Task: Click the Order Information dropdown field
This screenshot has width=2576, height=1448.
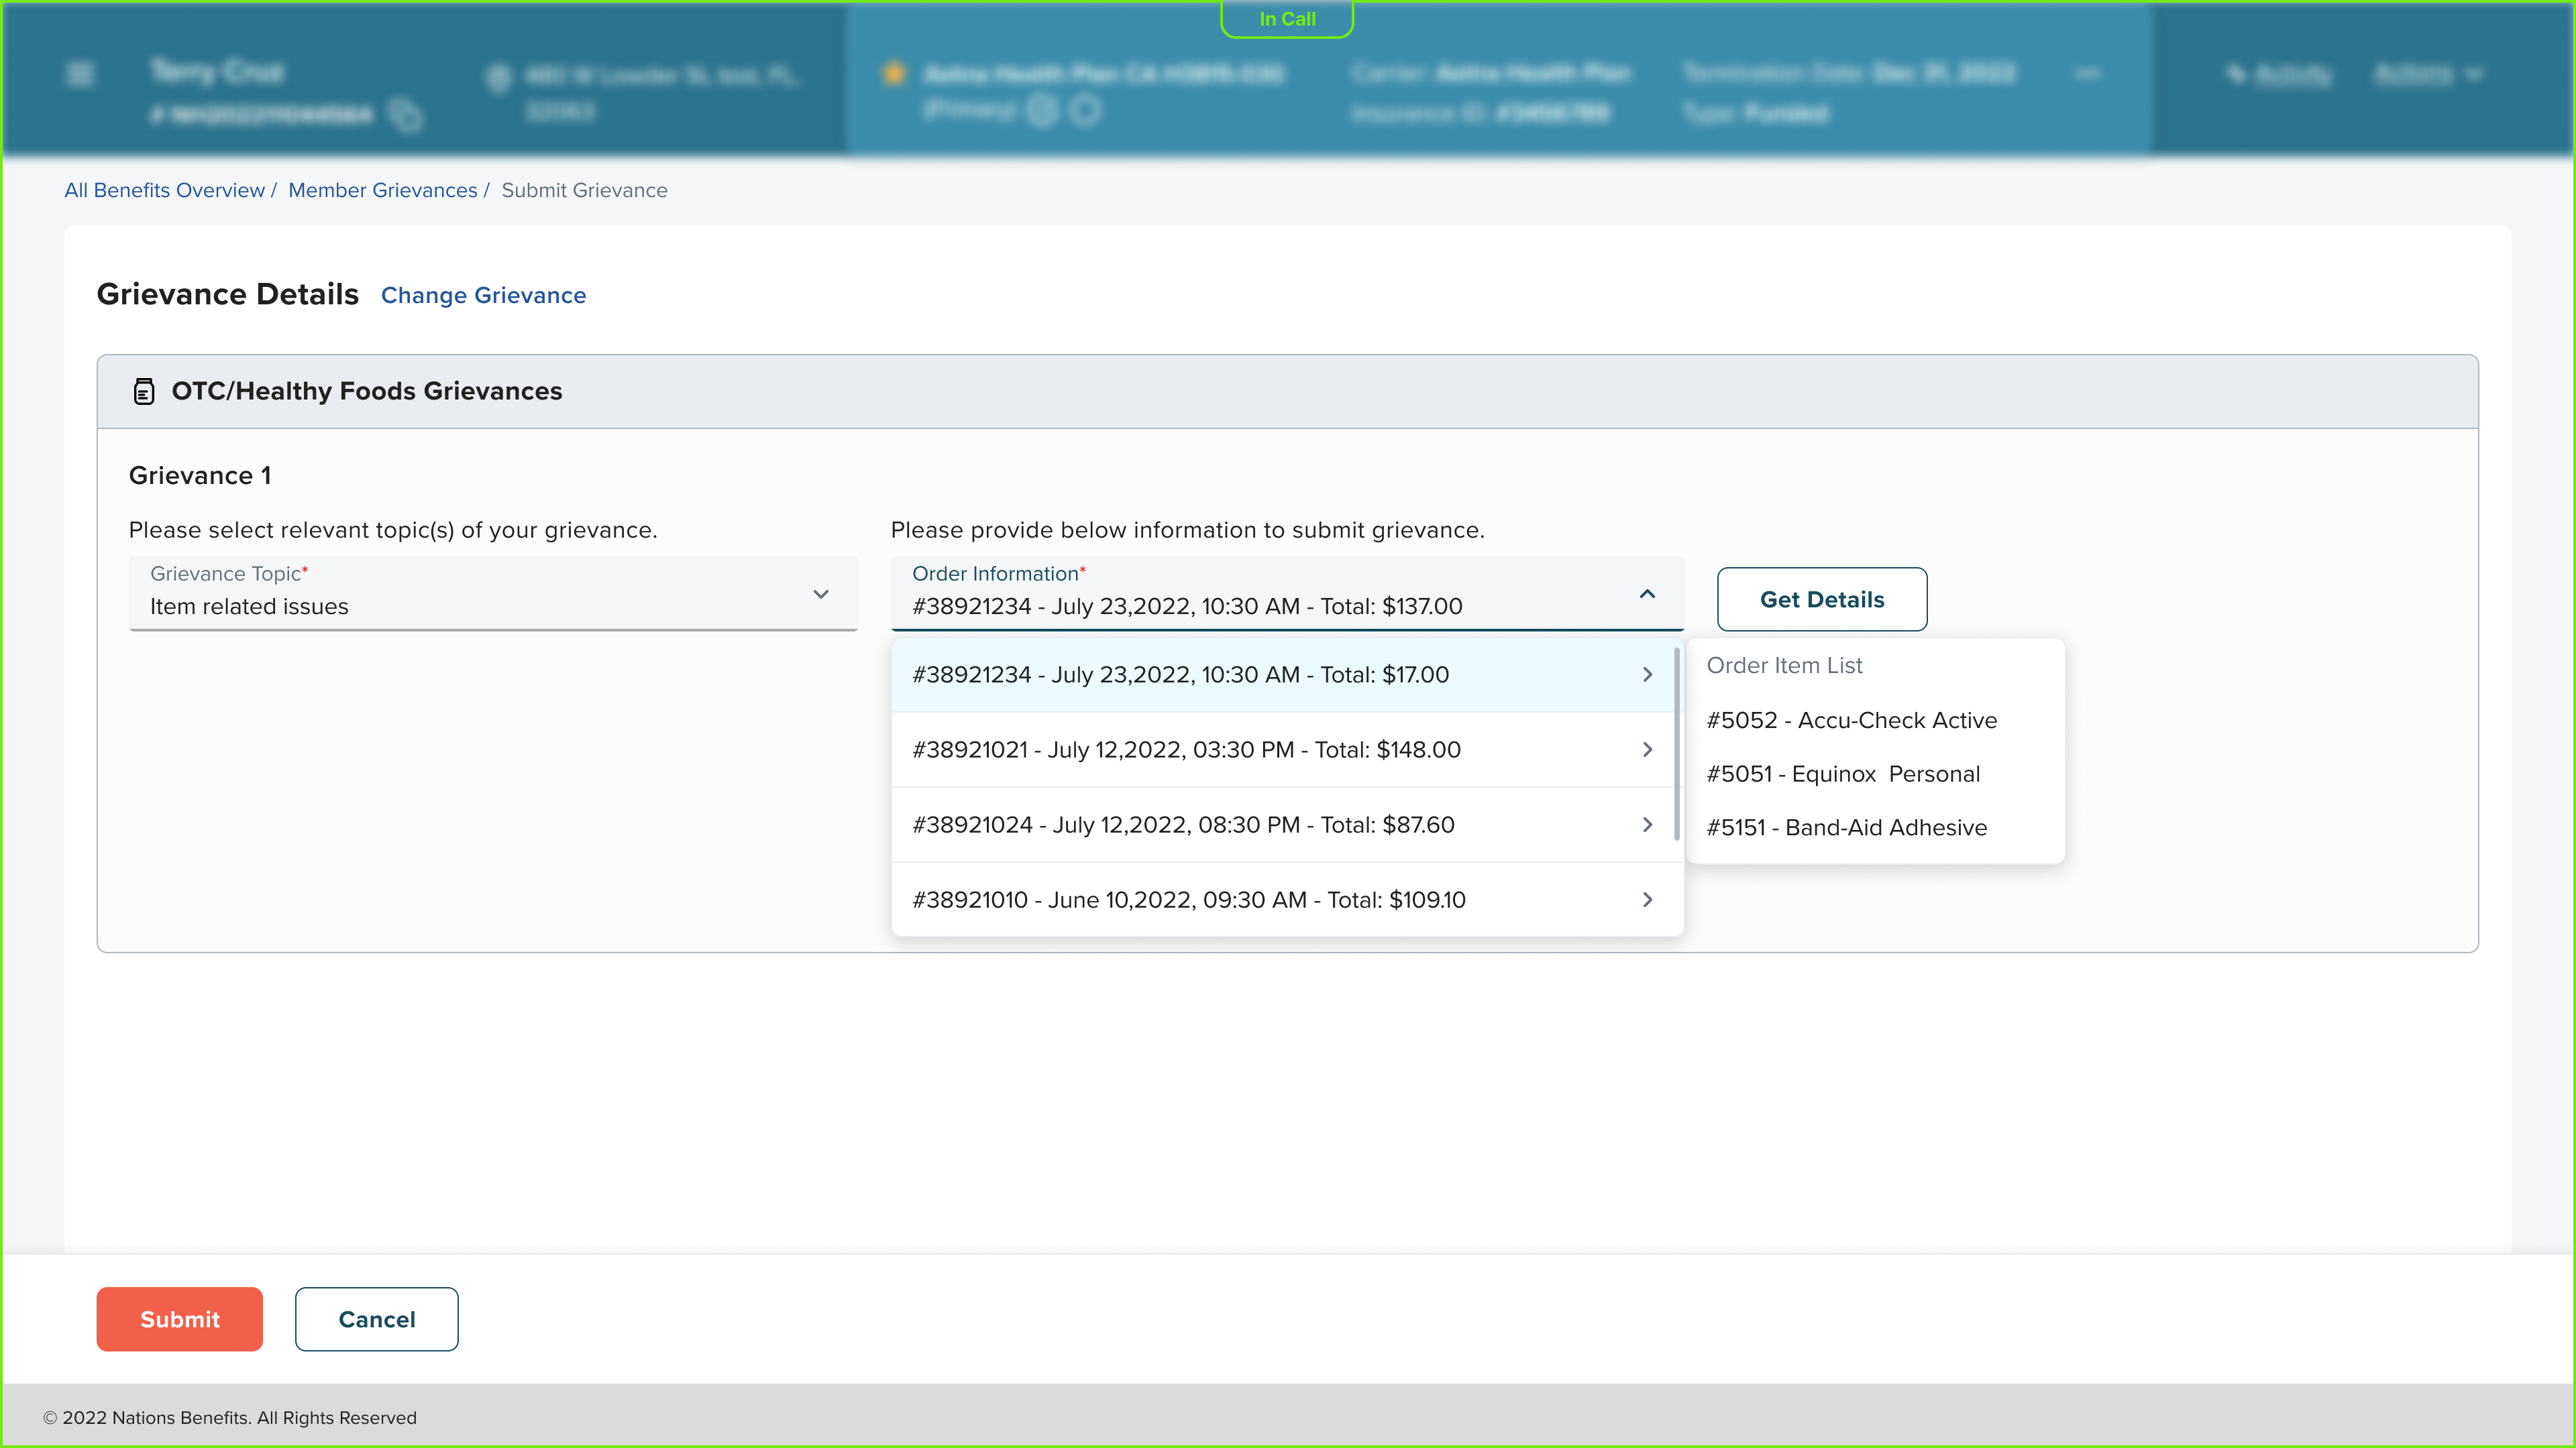Action: (1287, 593)
